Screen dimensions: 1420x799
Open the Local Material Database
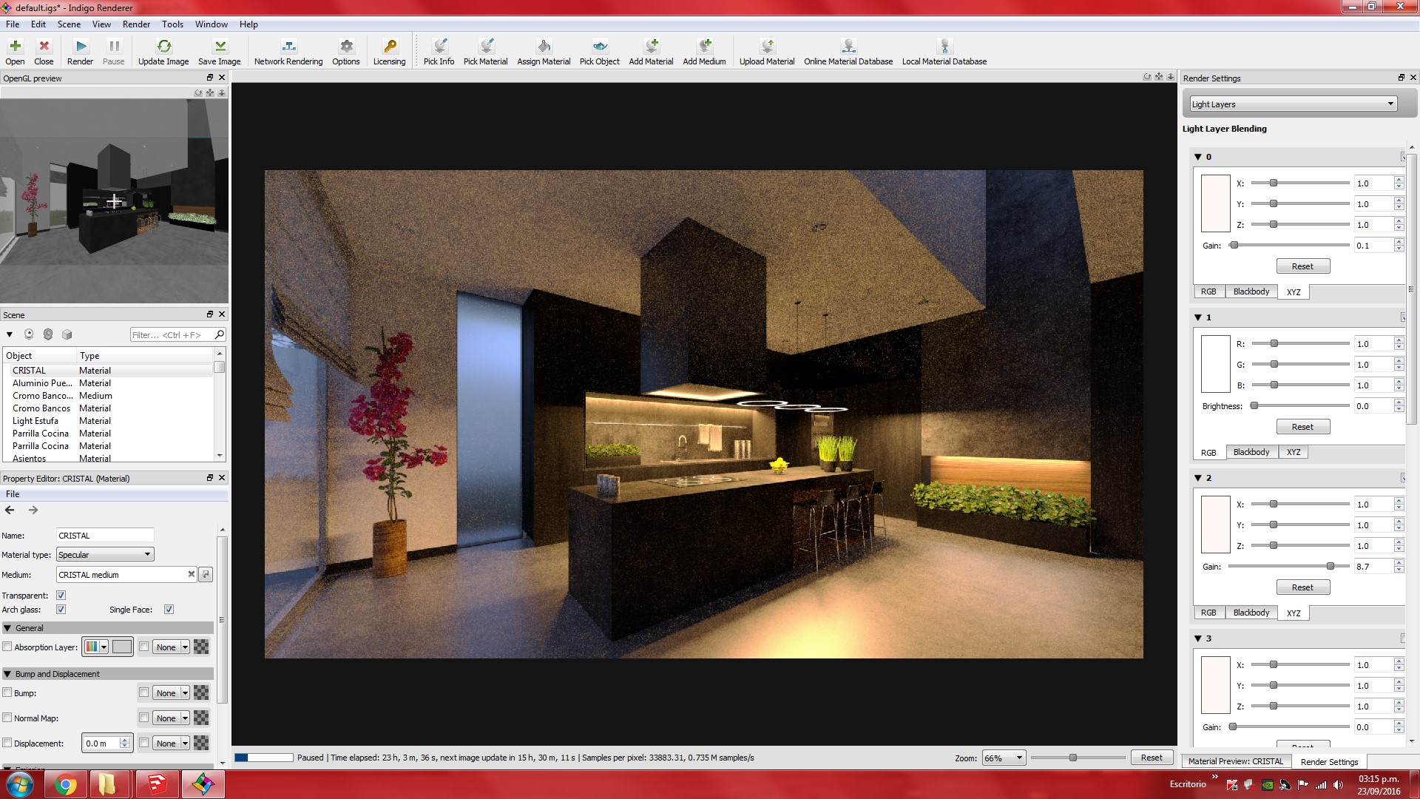click(x=944, y=52)
